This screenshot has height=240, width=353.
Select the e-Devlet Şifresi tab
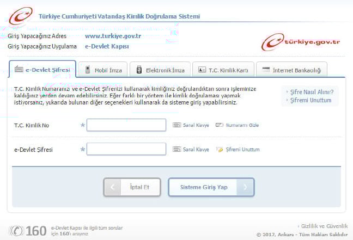click(42, 70)
